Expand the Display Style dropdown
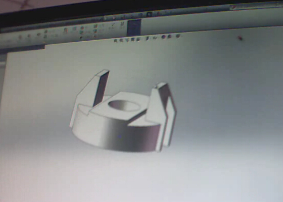Image resolution: width=283 pixels, height=202 pixels. 147,39
